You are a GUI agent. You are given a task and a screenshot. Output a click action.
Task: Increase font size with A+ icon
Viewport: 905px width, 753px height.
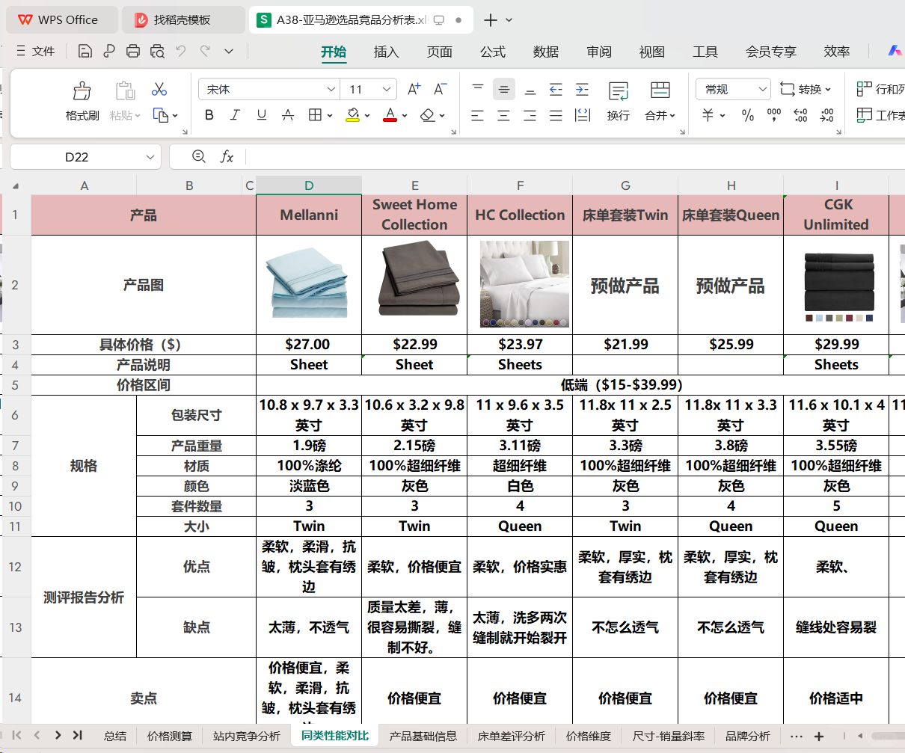pos(414,89)
